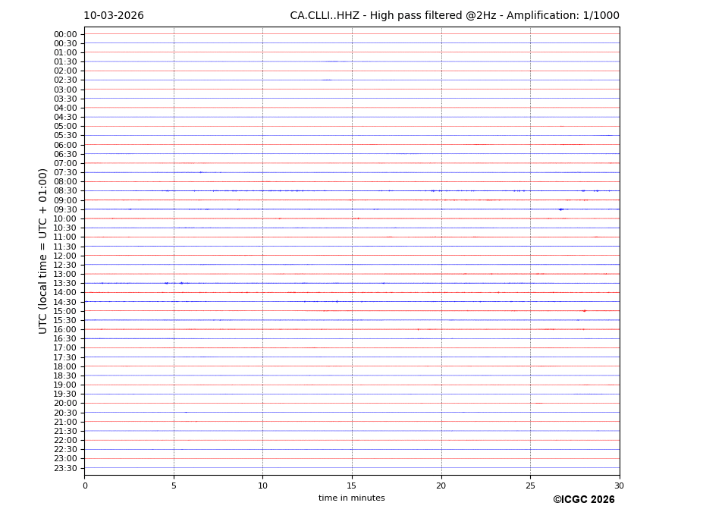This screenshot has width=703, height=528.
Task: Click the 20:30 time row label
Action: (x=65, y=413)
